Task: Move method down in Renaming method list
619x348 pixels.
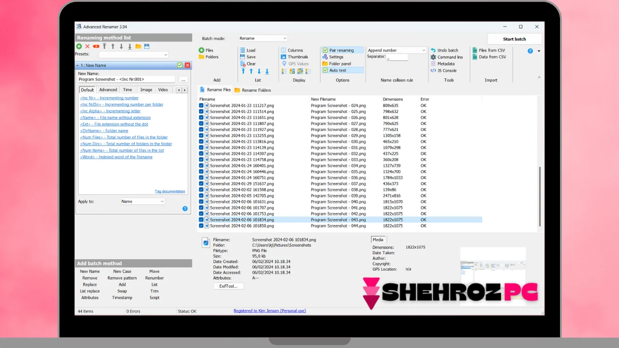Action: pos(121,46)
